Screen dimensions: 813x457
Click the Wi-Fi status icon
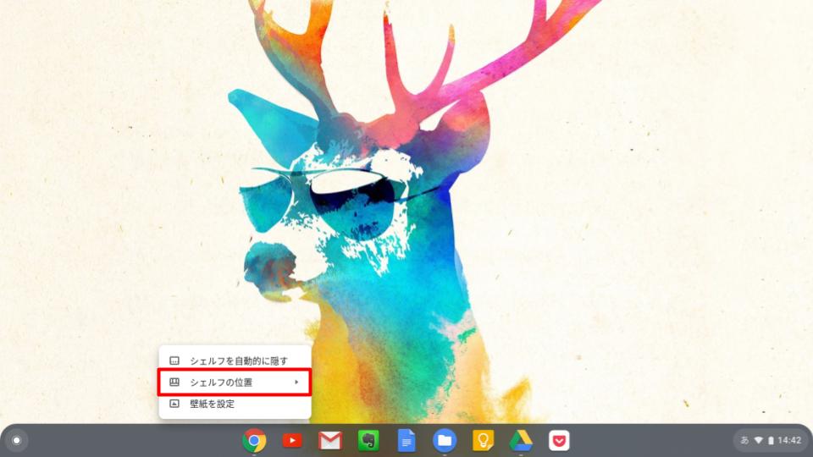[x=759, y=440]
